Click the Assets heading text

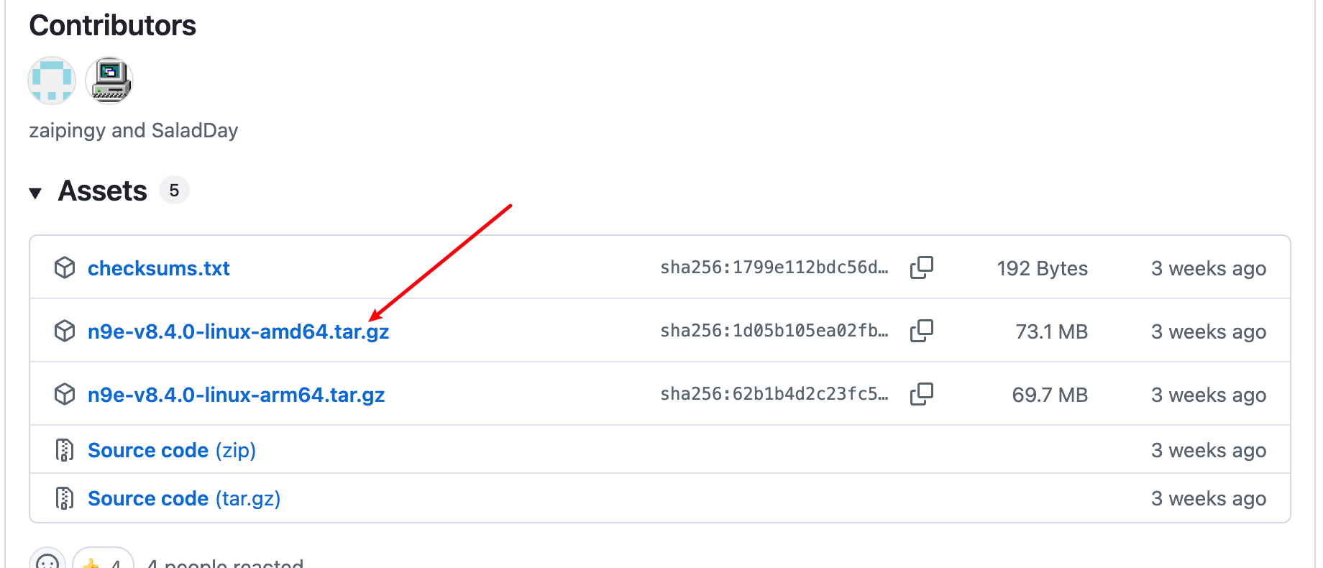pos(103,191)
